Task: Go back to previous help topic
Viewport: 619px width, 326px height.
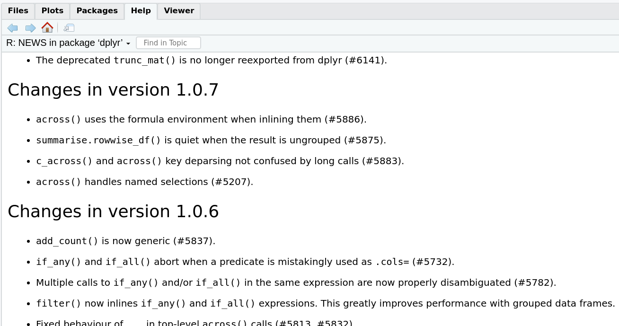Action: tap(13, 28)
